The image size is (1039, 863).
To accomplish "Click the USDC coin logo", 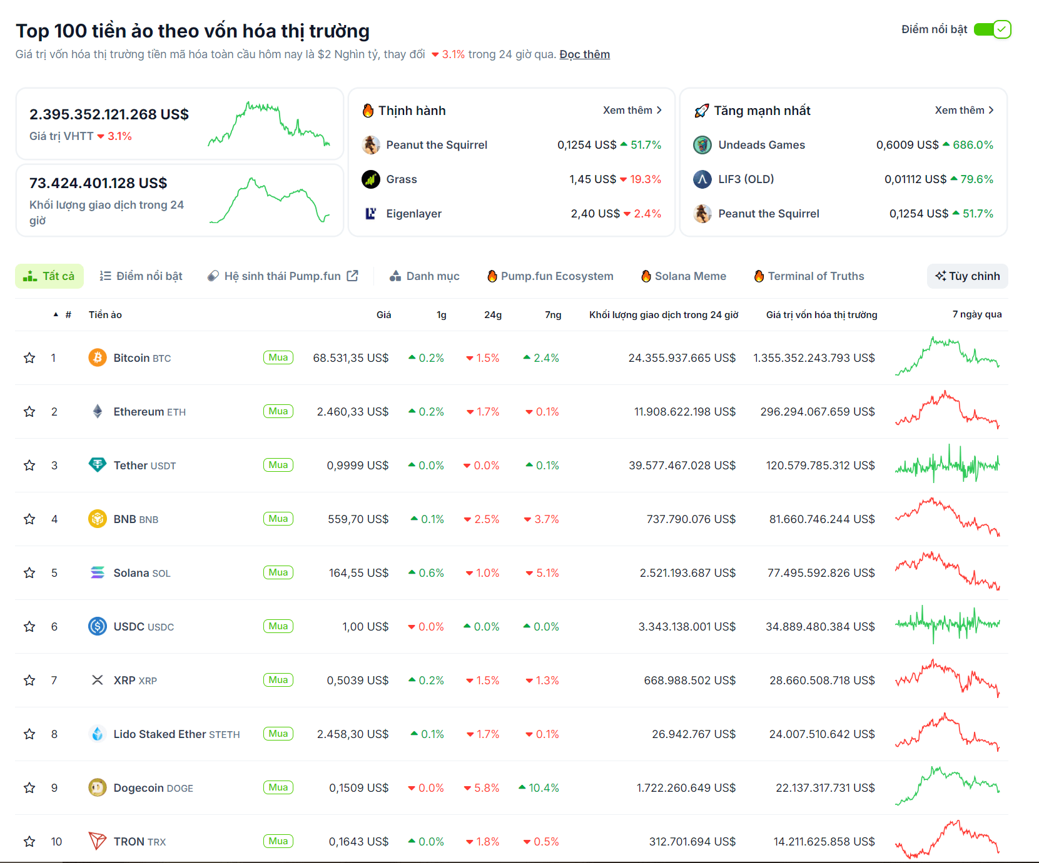I will [x=98, y=627].
